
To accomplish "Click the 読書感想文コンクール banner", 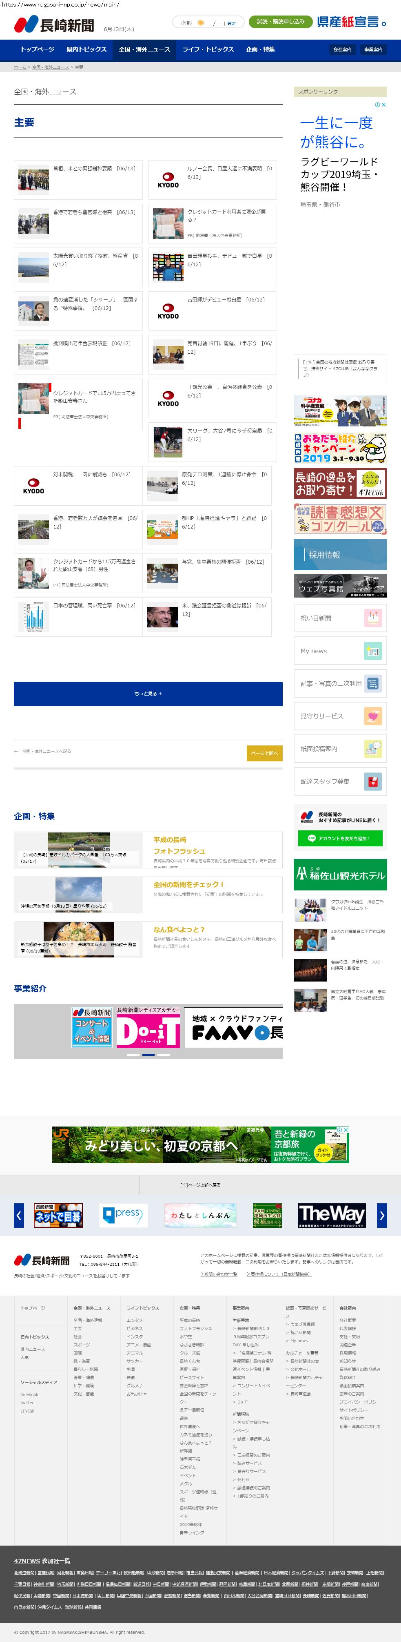I will (340, 519).
